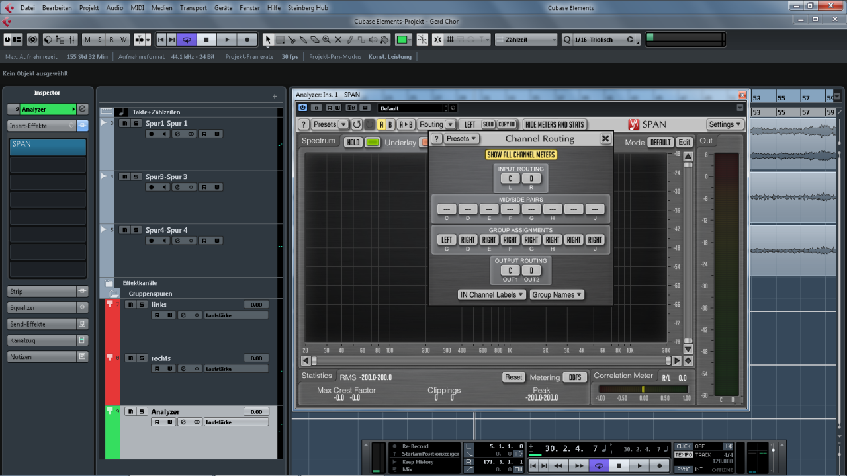Open the Projekt menu

[x=89, y=8]
